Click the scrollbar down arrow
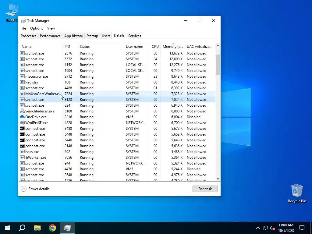The image size is (312, 234). pos(218,179)
